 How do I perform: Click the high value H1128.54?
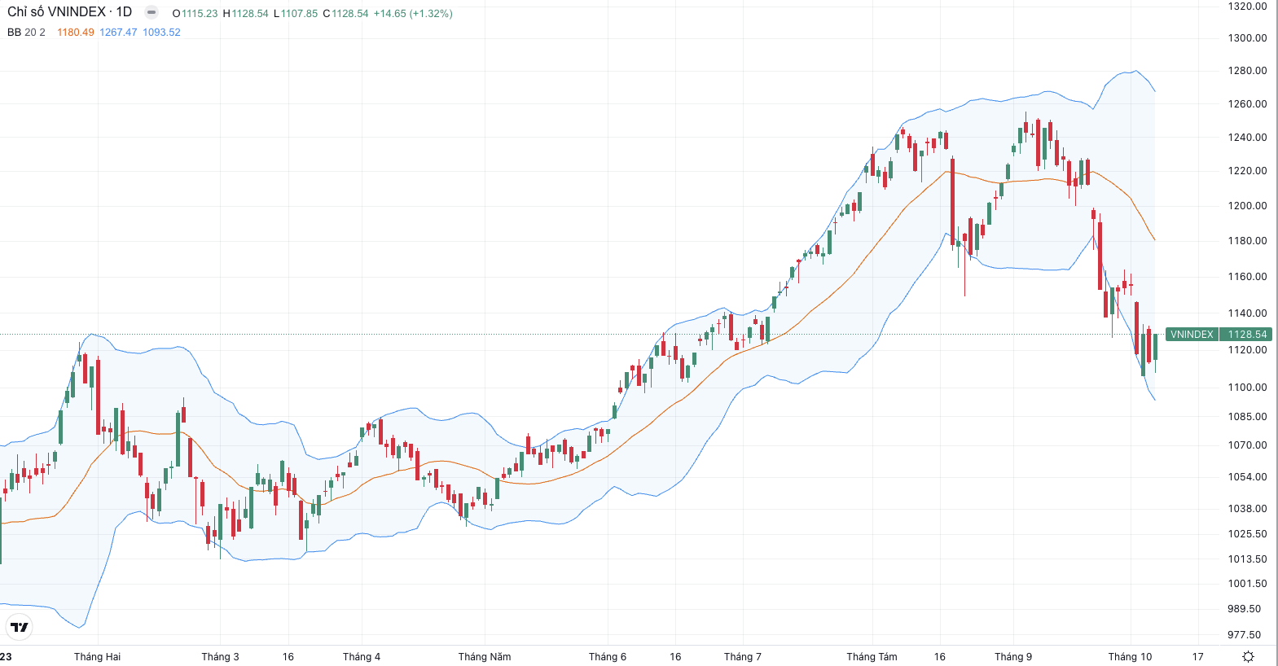tap(245, 14)
